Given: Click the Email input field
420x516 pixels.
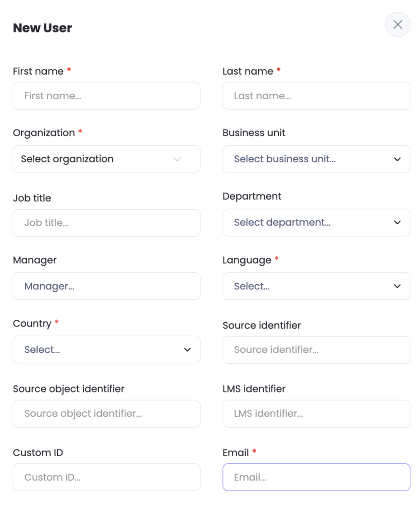Looking at the screenshot, I should coord(316,477).
